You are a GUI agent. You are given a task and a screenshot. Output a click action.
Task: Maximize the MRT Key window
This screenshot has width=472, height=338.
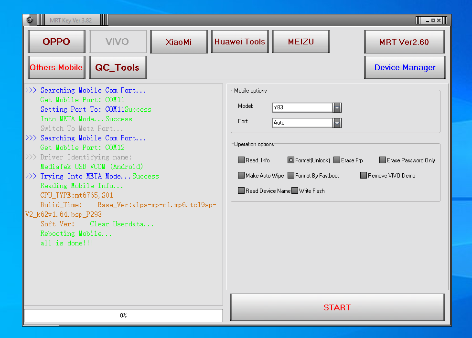[433, 21]
